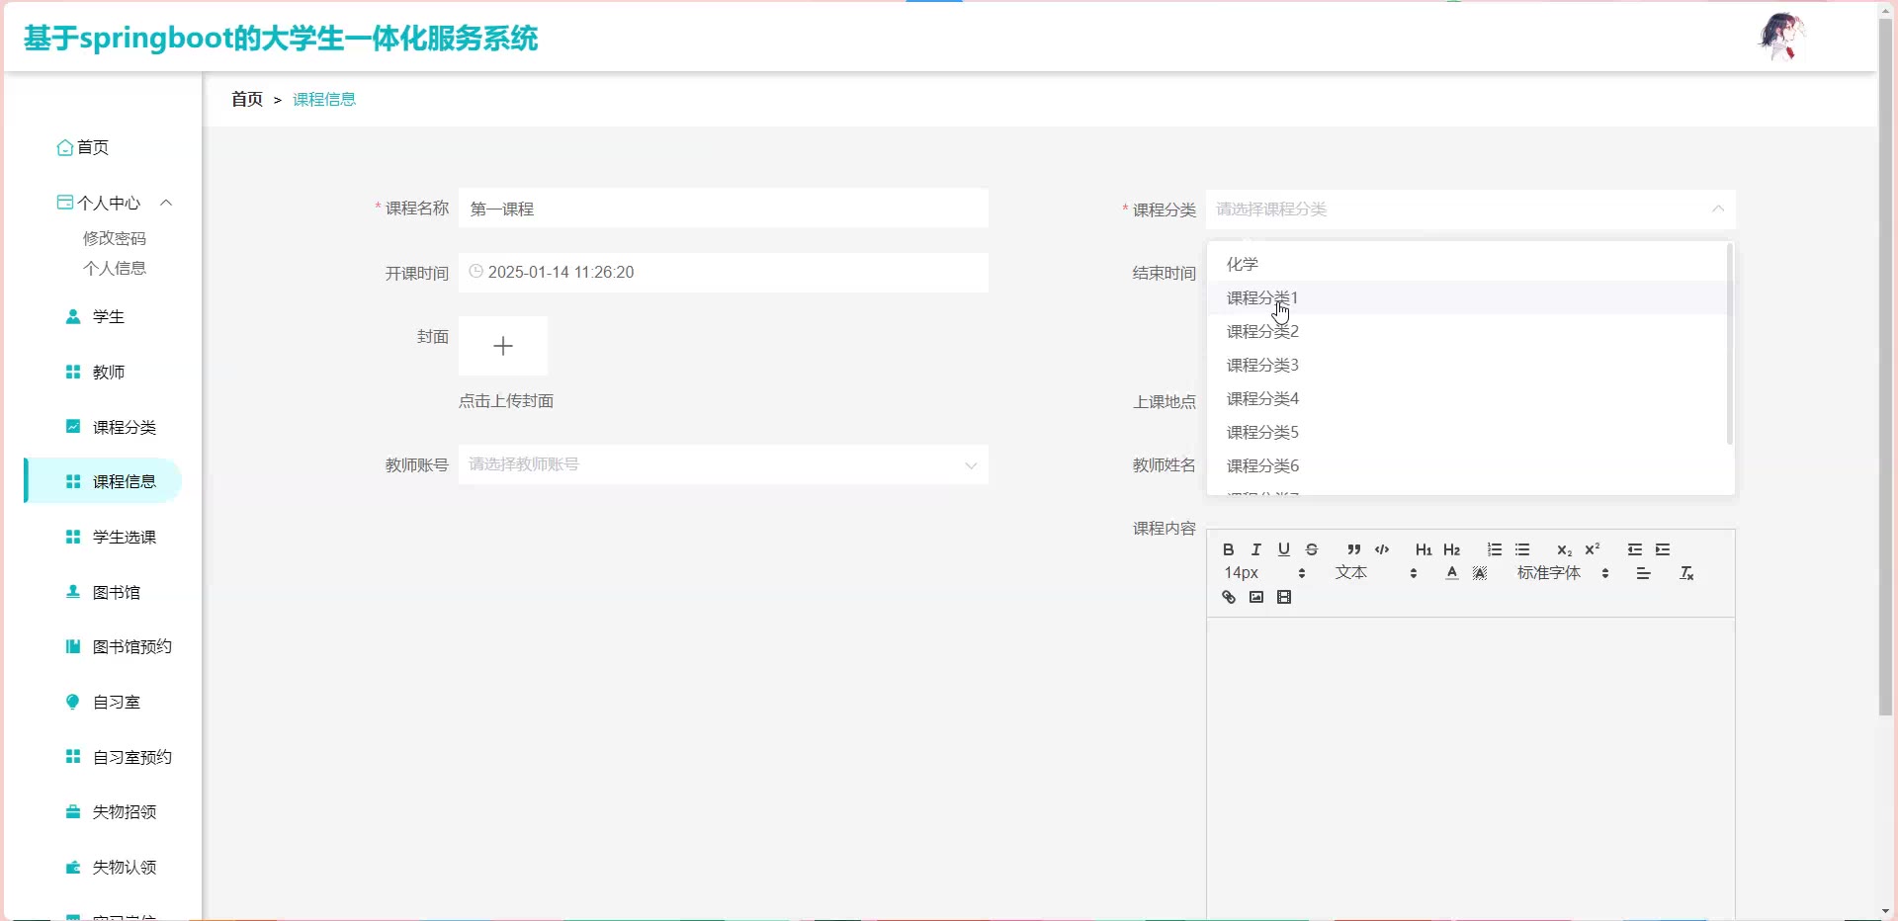This screenshot has width=1898, height=921.
Task: Apply italic formatting in the editor toolbar
Action: (1255, 549)
